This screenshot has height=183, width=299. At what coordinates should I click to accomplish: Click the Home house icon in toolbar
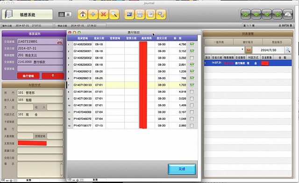pos(83,14)
